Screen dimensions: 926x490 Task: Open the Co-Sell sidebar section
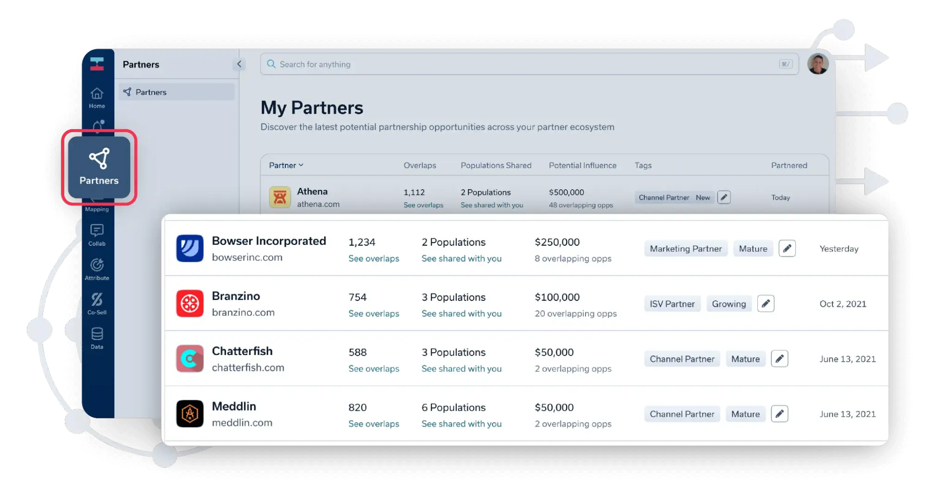click(97, 304)
